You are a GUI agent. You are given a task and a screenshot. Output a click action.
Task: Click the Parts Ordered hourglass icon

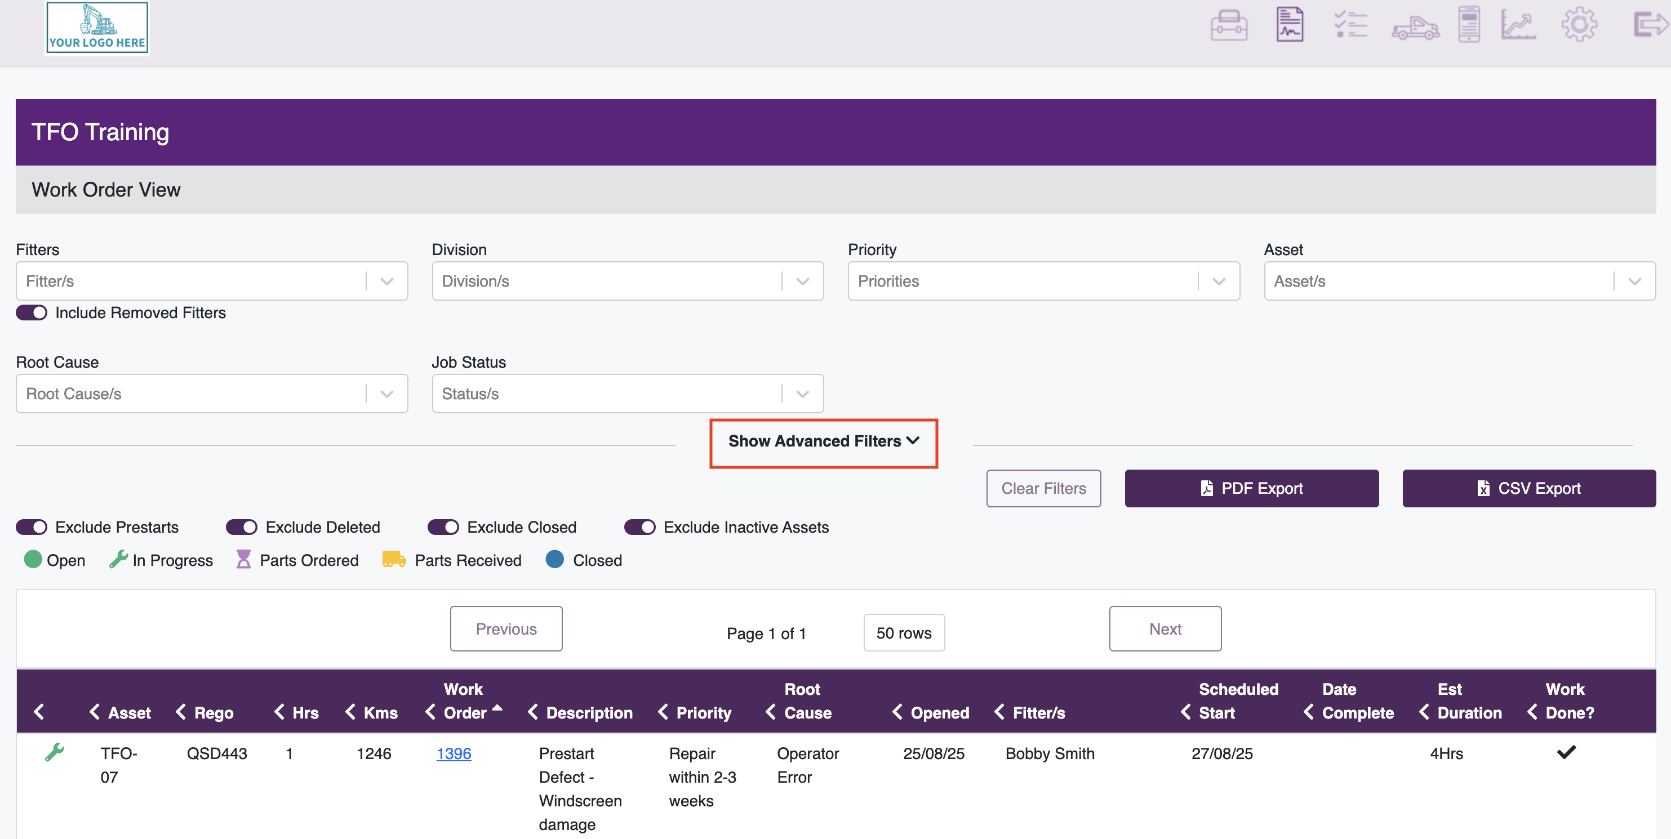tap(243, 559)
